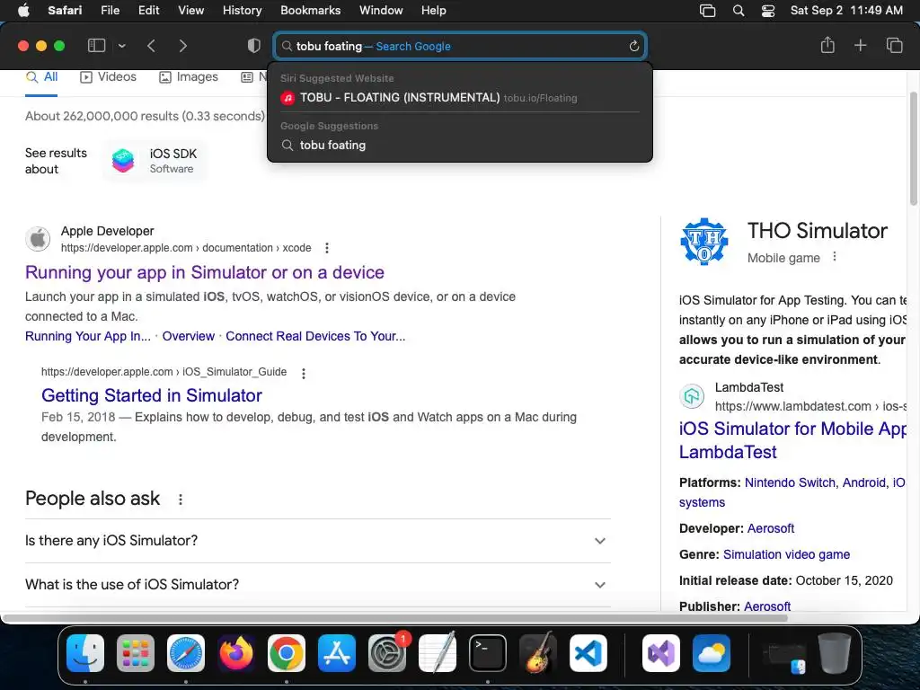
Task: Open Firefox from the Dock
Action: 236,653
